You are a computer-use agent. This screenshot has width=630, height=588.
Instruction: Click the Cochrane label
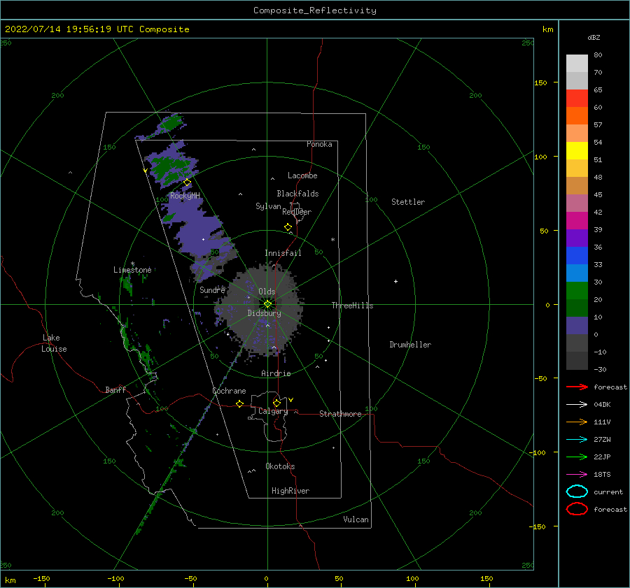[229, 391]
